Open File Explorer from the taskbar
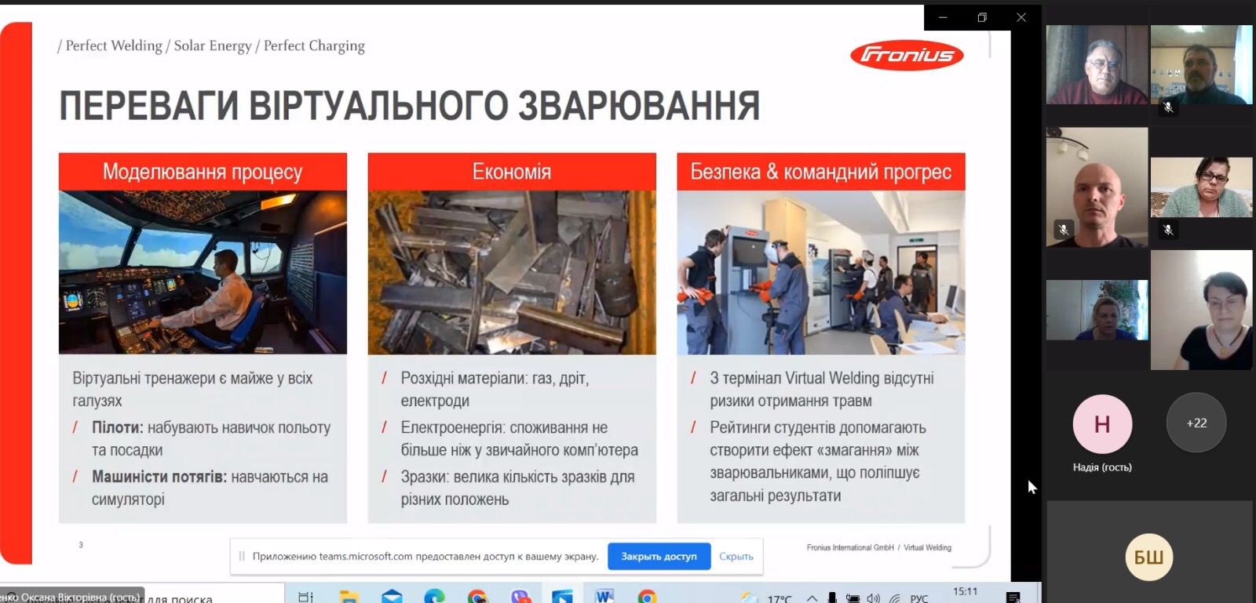Image resolution: width=1256 pixels, height=603 pixels. click(349, 598)
